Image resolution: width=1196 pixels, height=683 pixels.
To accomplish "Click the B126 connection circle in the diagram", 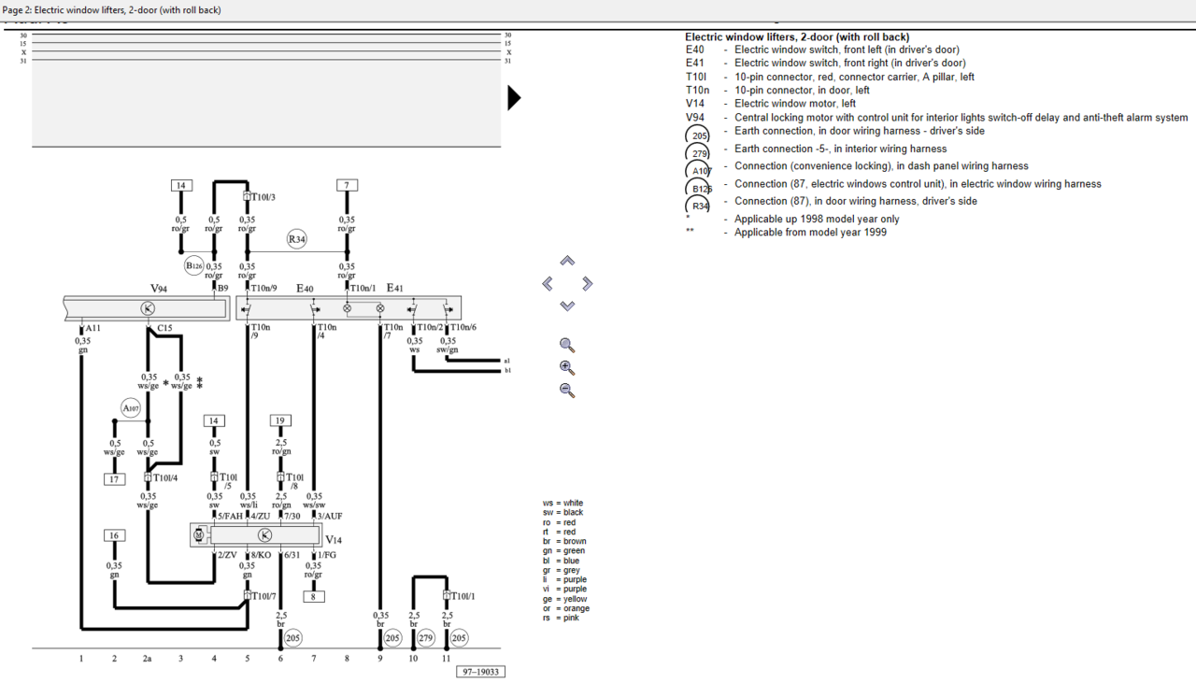I will (194, 265).
